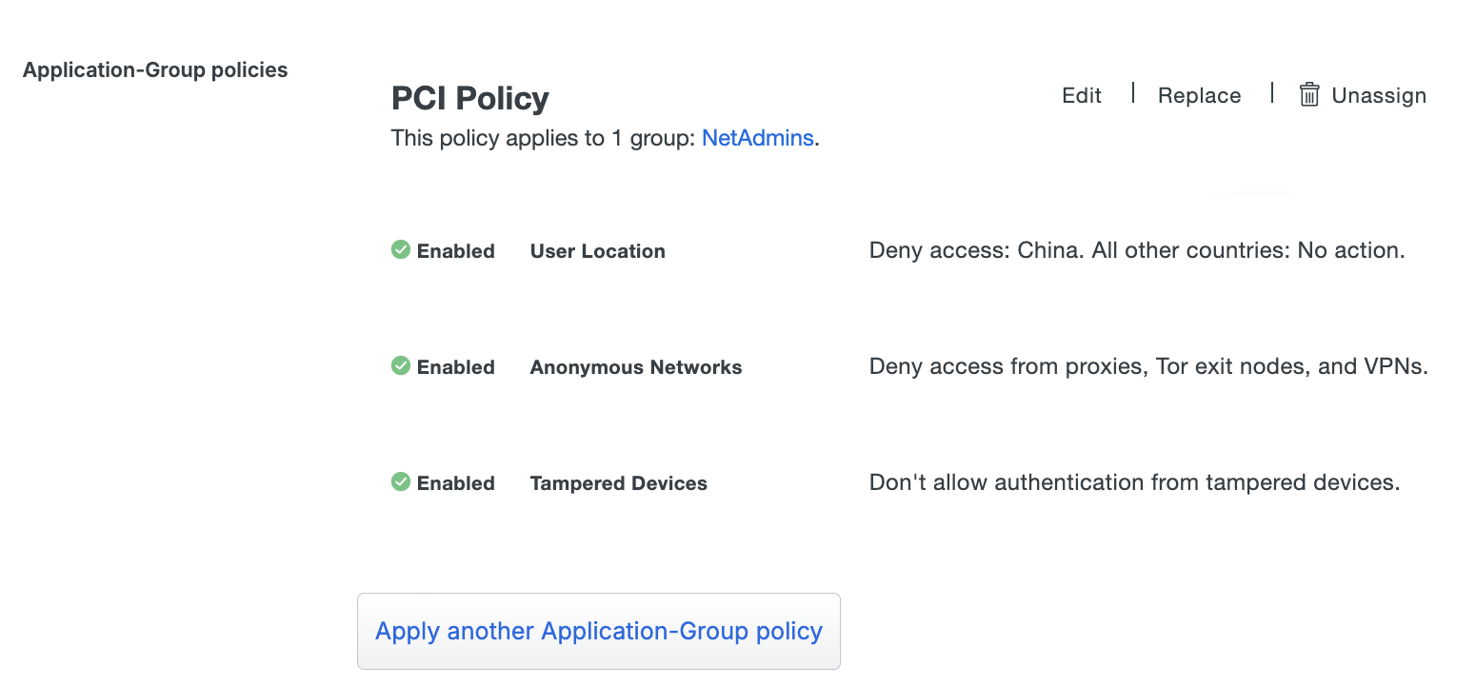The width and height of the screenshot is (1476, 686).
Task: Click the green checkmark beside User Location
Action: pos(400,250)
